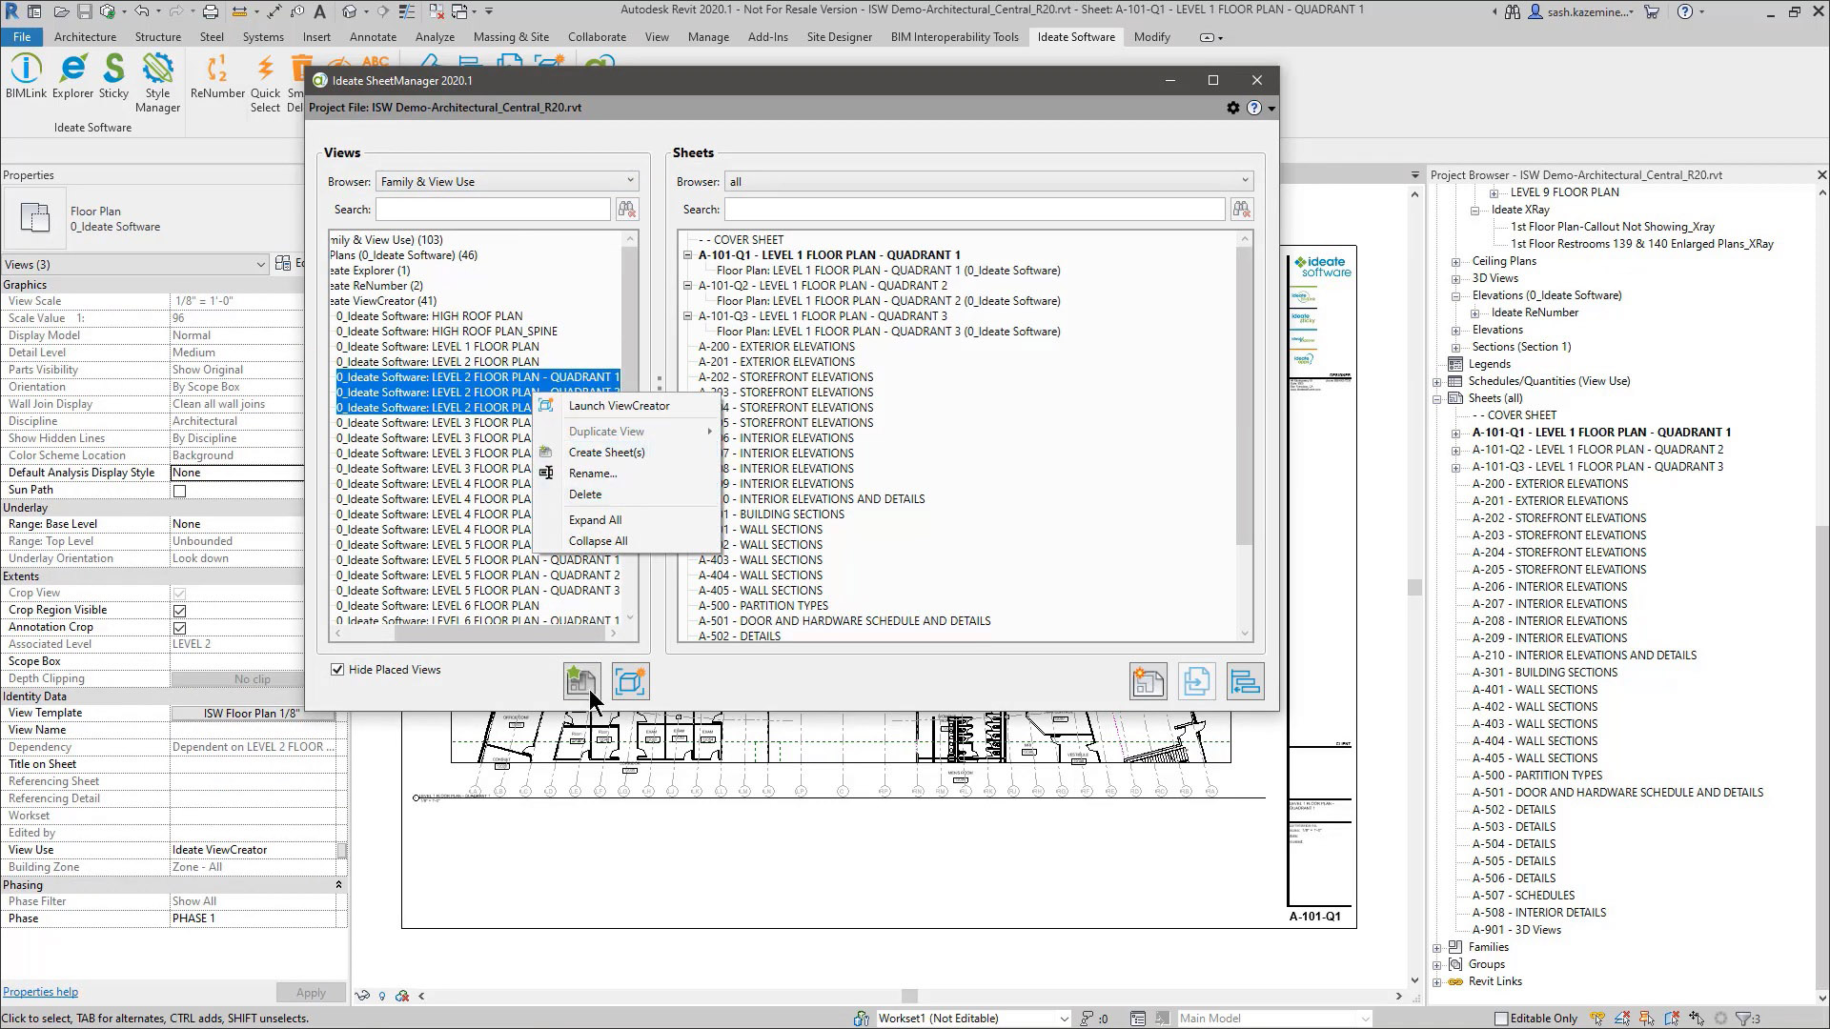This screenshot has width=1830, height=1029.
Task: Toggle Crop Region Visible checkbox
Action: pos(179,611)
